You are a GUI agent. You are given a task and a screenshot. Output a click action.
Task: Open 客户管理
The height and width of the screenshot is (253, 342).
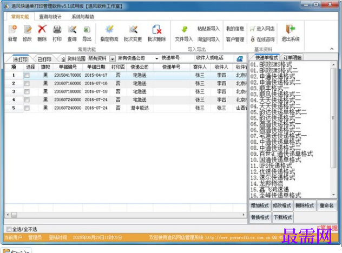click(235, 39)
